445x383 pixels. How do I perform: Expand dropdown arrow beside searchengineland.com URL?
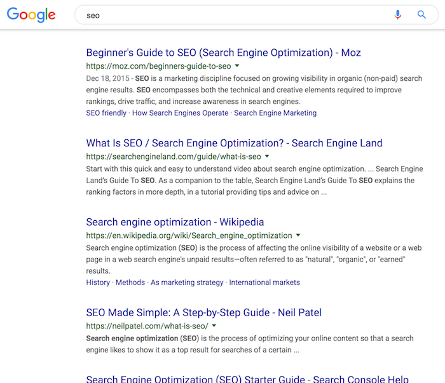coord(267,157)
